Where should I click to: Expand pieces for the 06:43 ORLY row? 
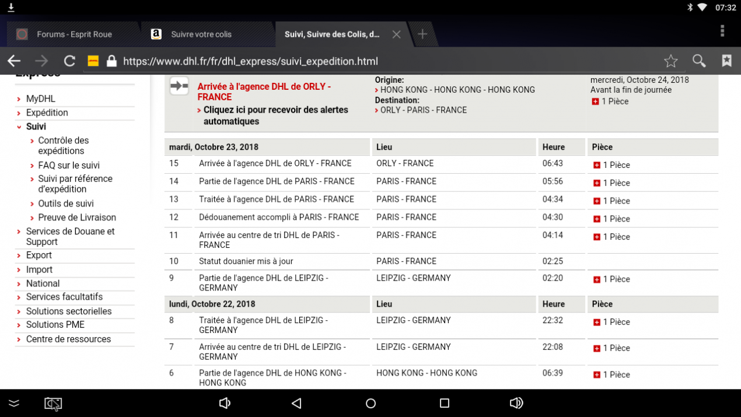coord(596,165)
